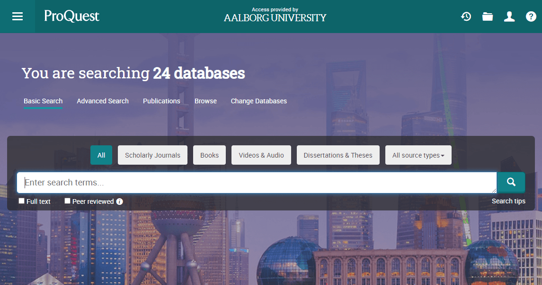The height and width of the screenshot is (285, 542).
Task: Filter by Dissertations & Theses
Action: (x=338, y=155)
